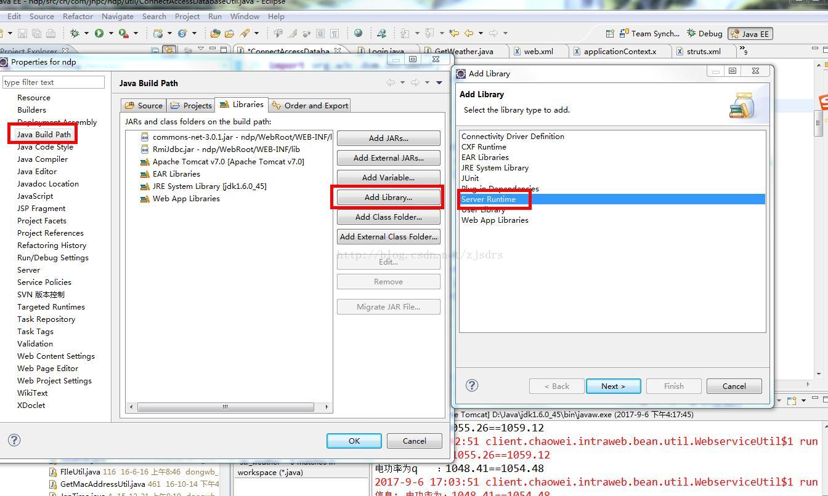Select Server Runtime in the library type list
828x496 pixels.
[x=612, y=199]
